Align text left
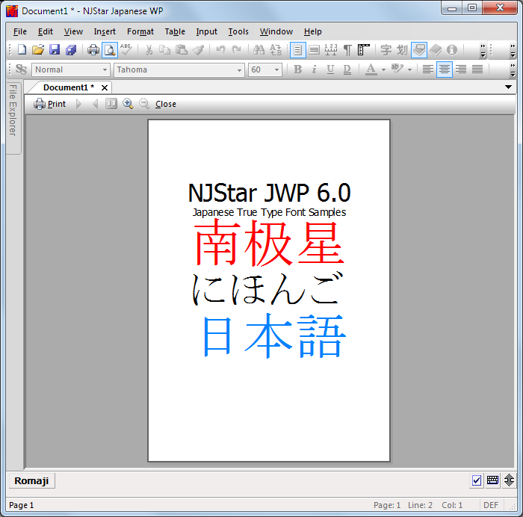523x517 pixels. tap(428, 69)
